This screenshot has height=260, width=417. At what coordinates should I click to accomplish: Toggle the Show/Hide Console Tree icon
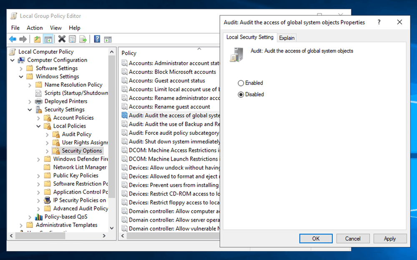pos(48,39)
